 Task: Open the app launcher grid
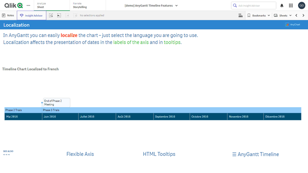point(291,5)
